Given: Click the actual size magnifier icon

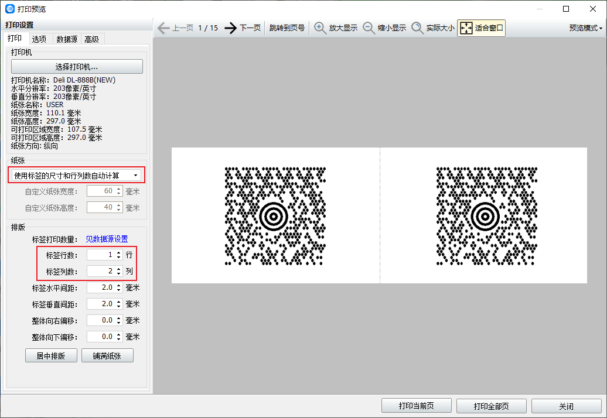Looking at the screenshot, I should click(x=417, y=28).
